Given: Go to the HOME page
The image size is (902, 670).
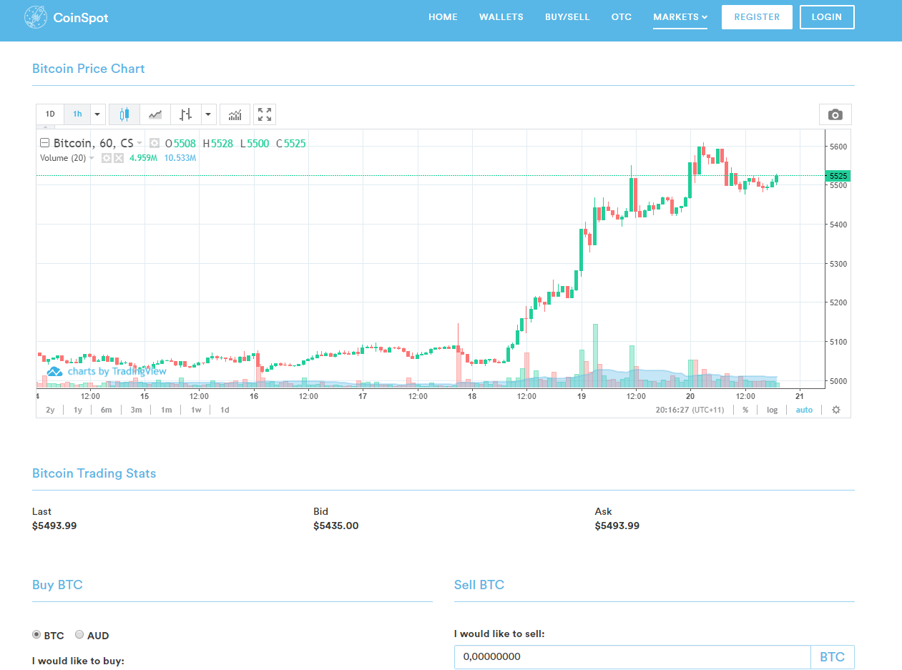Looking at the screenshot, I should click(x=443, y=17).
